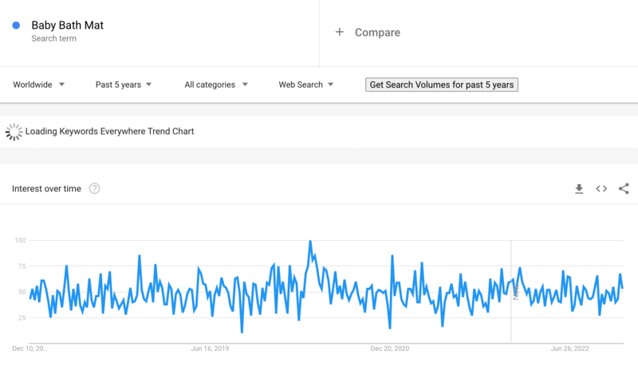
Task: Expand the Past 5 years time range
Action: (124, 84)
